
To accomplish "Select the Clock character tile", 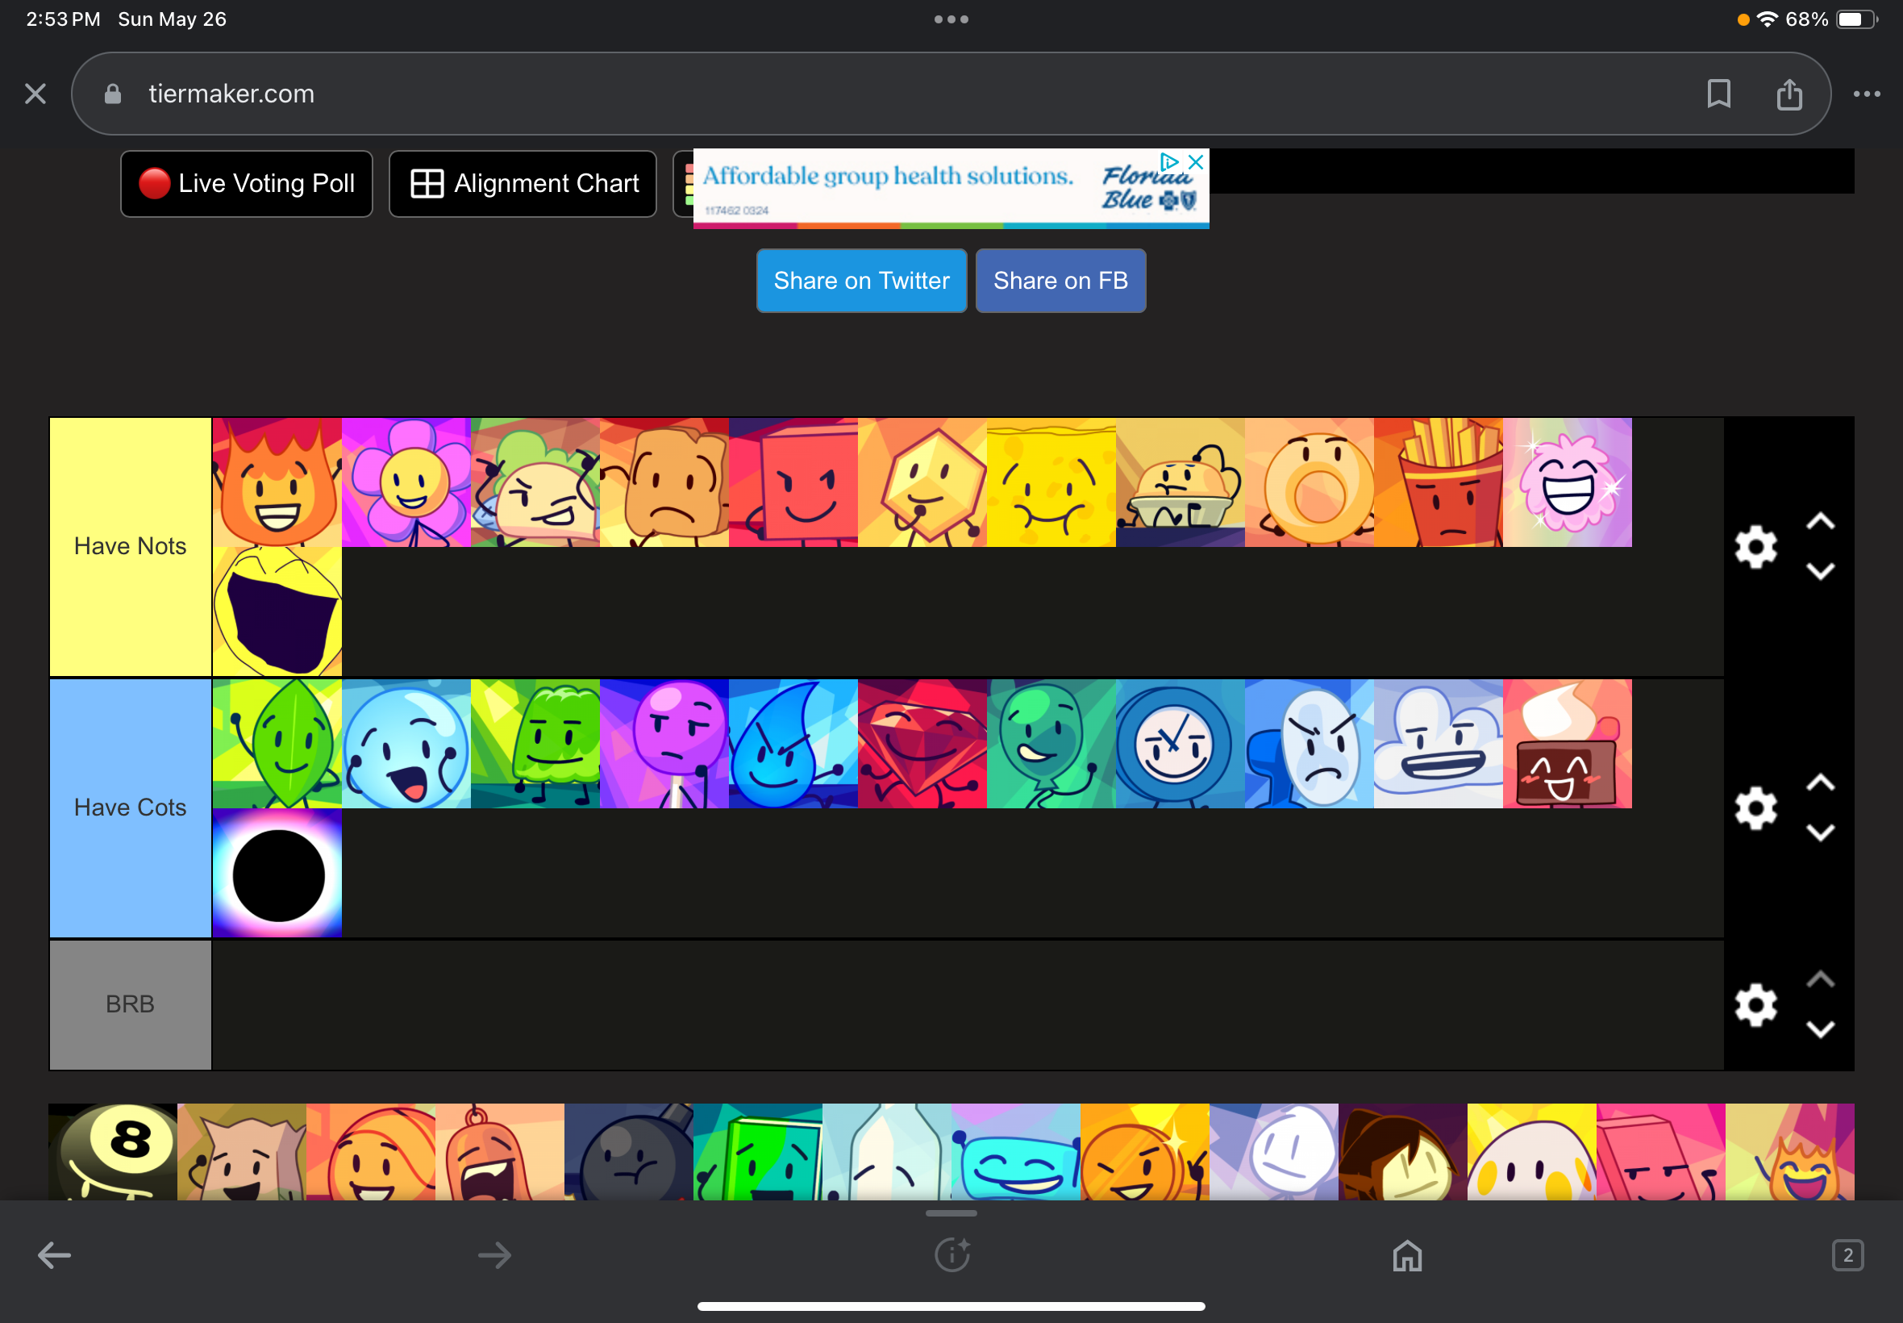I will pyautogui.click(x=1180, y=744).
